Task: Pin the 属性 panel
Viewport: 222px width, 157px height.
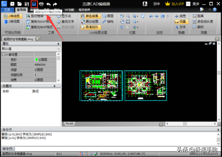Action: pyautogui.click(x=58, y=44)
